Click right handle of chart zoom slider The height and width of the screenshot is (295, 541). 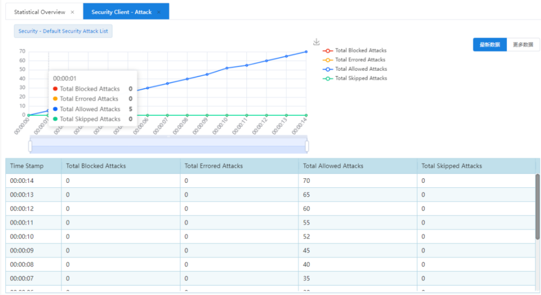coord(307,146)
